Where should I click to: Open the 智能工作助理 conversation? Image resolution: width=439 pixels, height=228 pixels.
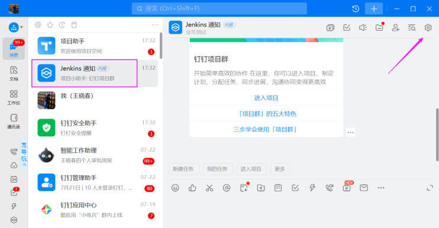pyautogui.click(x=95, y=155)
